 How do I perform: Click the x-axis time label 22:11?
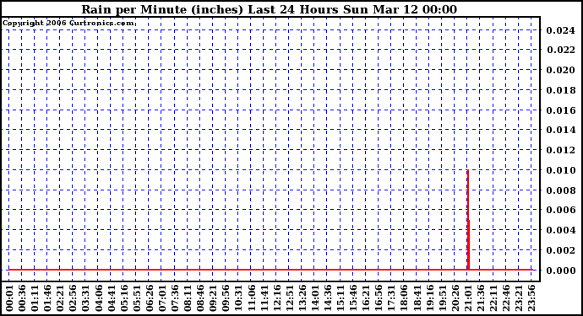pos(493,298)
